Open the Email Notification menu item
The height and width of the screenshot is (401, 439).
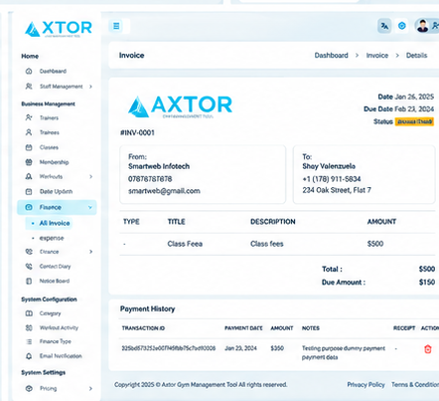tap(61, 356)
